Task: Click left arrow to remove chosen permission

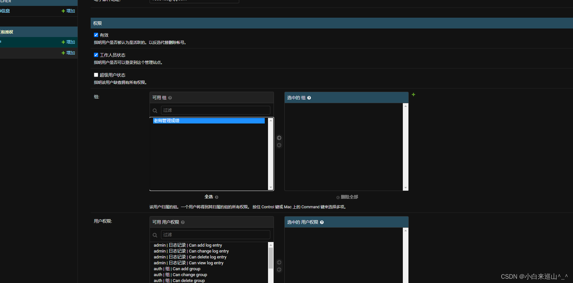Action: (279, 270)
